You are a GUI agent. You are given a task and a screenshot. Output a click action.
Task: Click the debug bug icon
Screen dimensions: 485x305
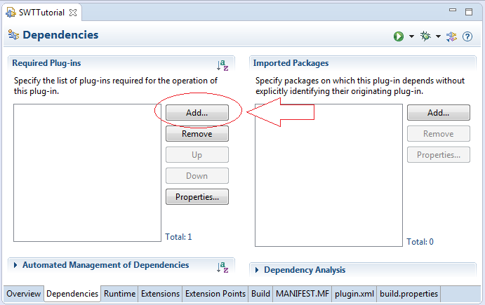(425, 36)
